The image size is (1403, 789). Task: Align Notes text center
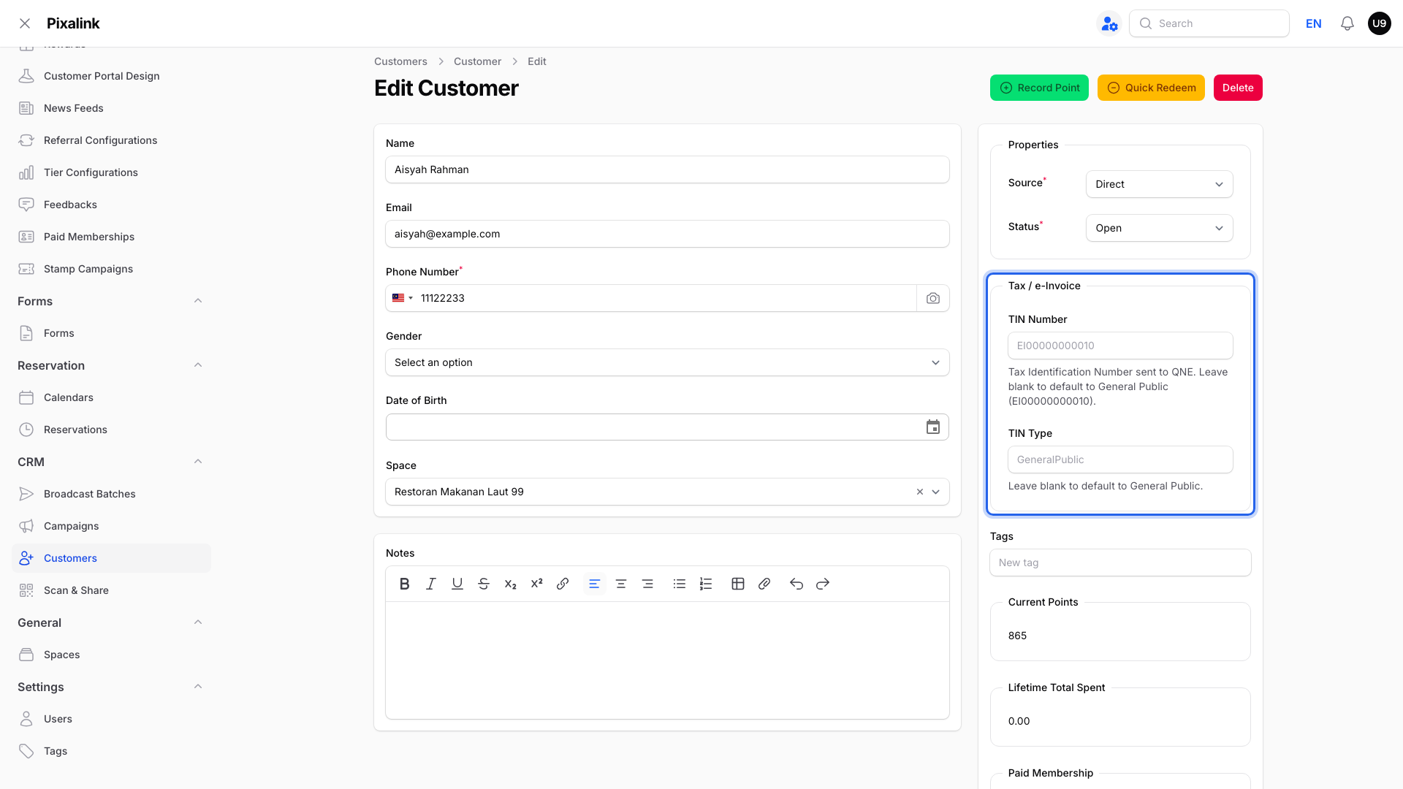tap(621, 584)
